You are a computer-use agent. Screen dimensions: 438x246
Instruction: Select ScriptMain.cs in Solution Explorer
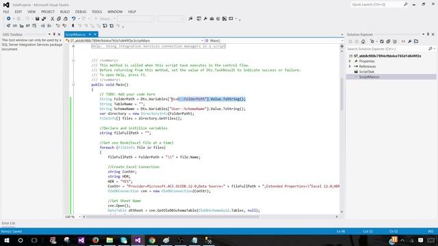(x=369, y=77)
